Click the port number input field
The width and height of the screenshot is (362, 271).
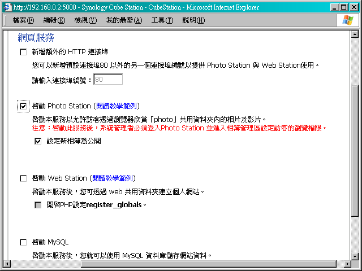pyautogui.click(x=108, y=79)
